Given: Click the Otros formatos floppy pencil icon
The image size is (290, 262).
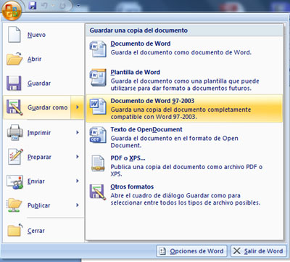Looking at the screenshot, I should (x=98, y=192).
